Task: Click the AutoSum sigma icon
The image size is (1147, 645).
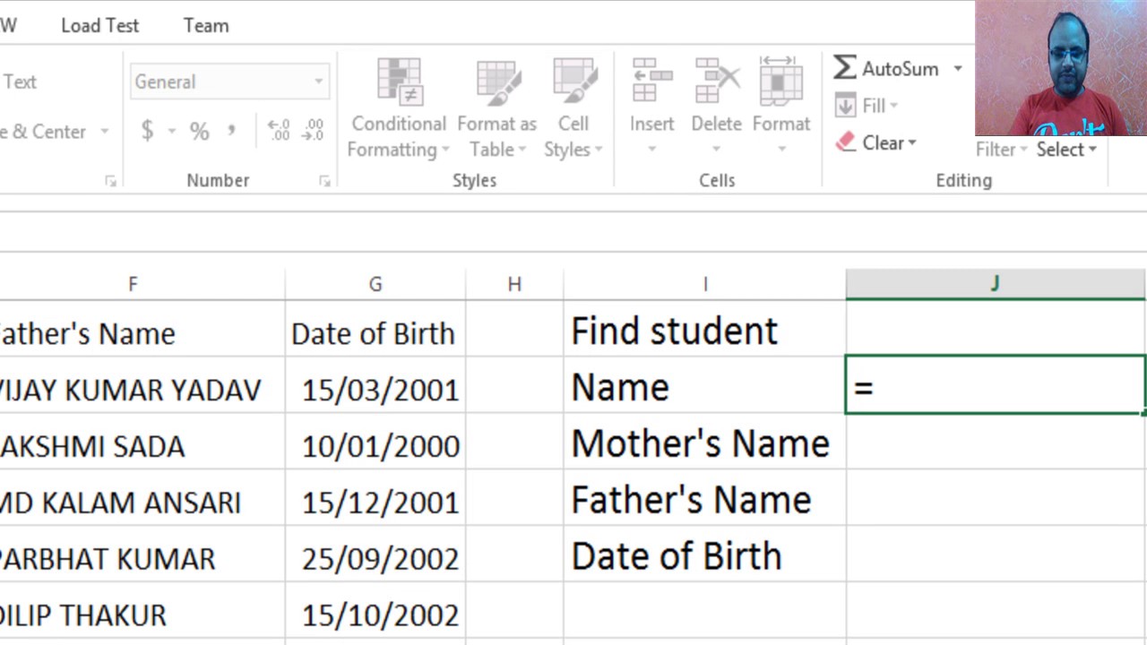Action: click(x=845, y=68)
